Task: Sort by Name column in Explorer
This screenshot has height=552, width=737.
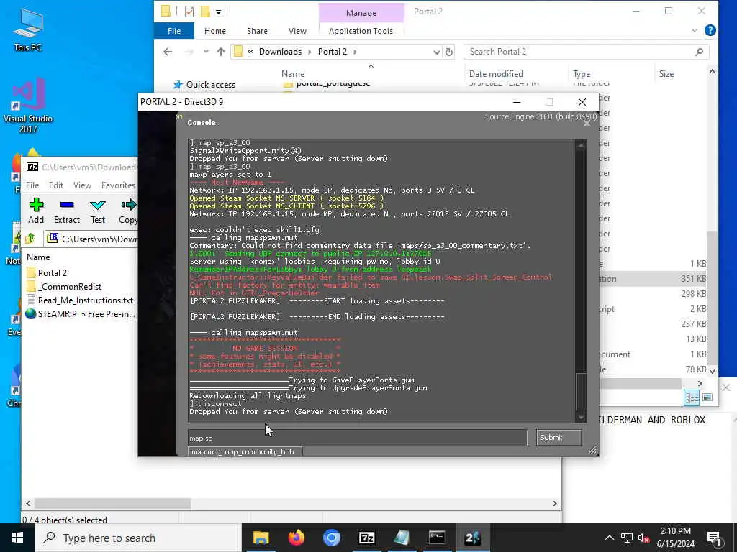Action: (293, 74)
